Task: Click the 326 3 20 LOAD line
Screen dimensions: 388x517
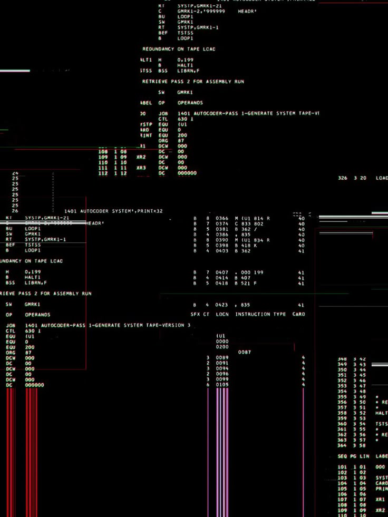Action: [x=363, y=178]
